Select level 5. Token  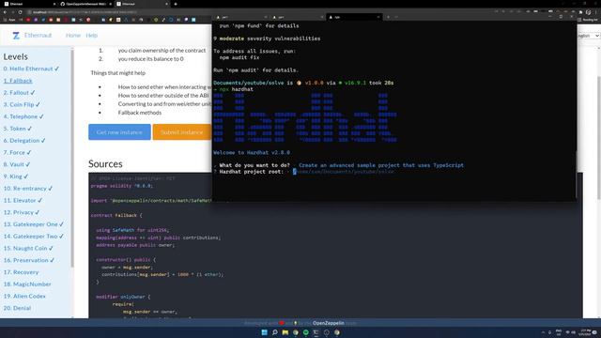coord(18,129)
